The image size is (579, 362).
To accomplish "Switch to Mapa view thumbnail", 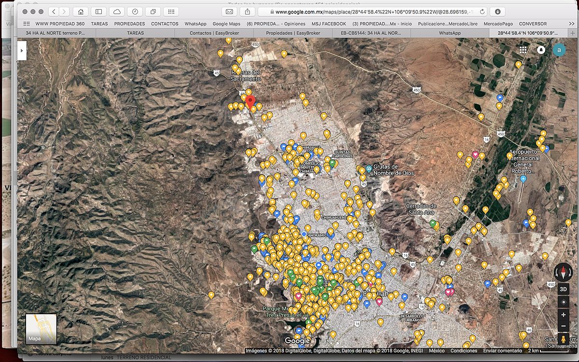I will (x=41, y=329).
